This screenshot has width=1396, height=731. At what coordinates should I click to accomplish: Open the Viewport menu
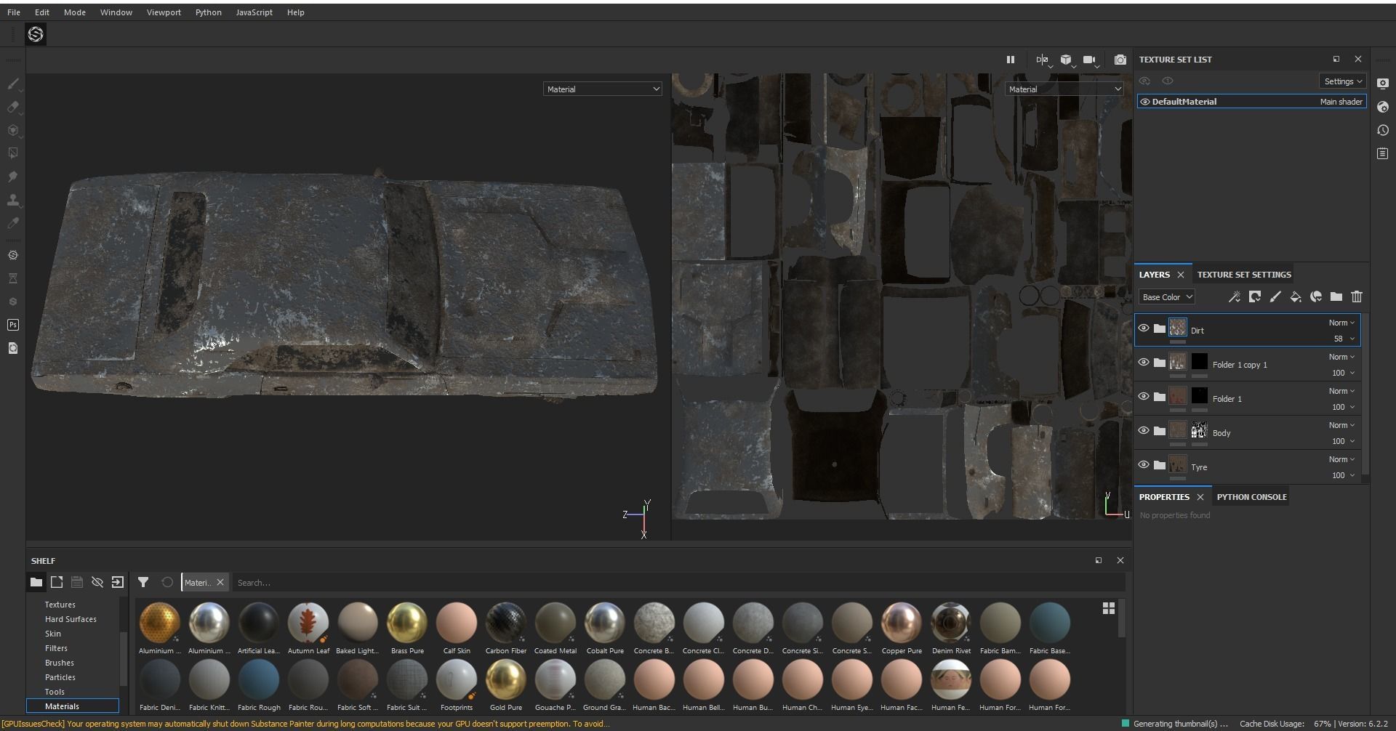(164, 12)
